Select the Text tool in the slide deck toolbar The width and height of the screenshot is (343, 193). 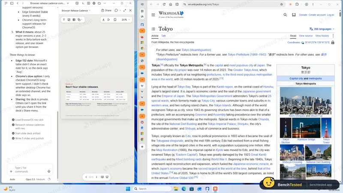point(64,20)
